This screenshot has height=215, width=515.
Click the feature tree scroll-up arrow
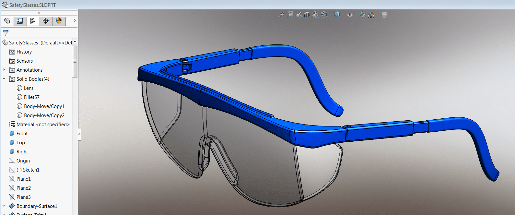(x=75, y=42)
